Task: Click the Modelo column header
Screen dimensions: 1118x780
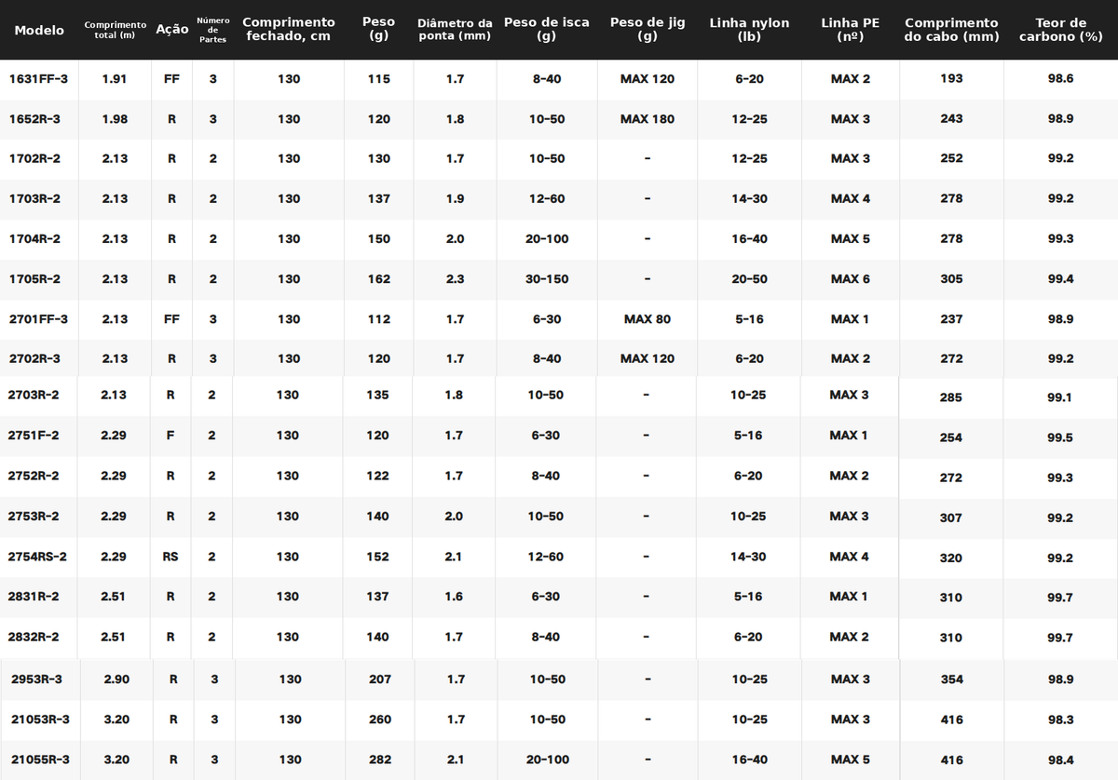Action: 39,30
